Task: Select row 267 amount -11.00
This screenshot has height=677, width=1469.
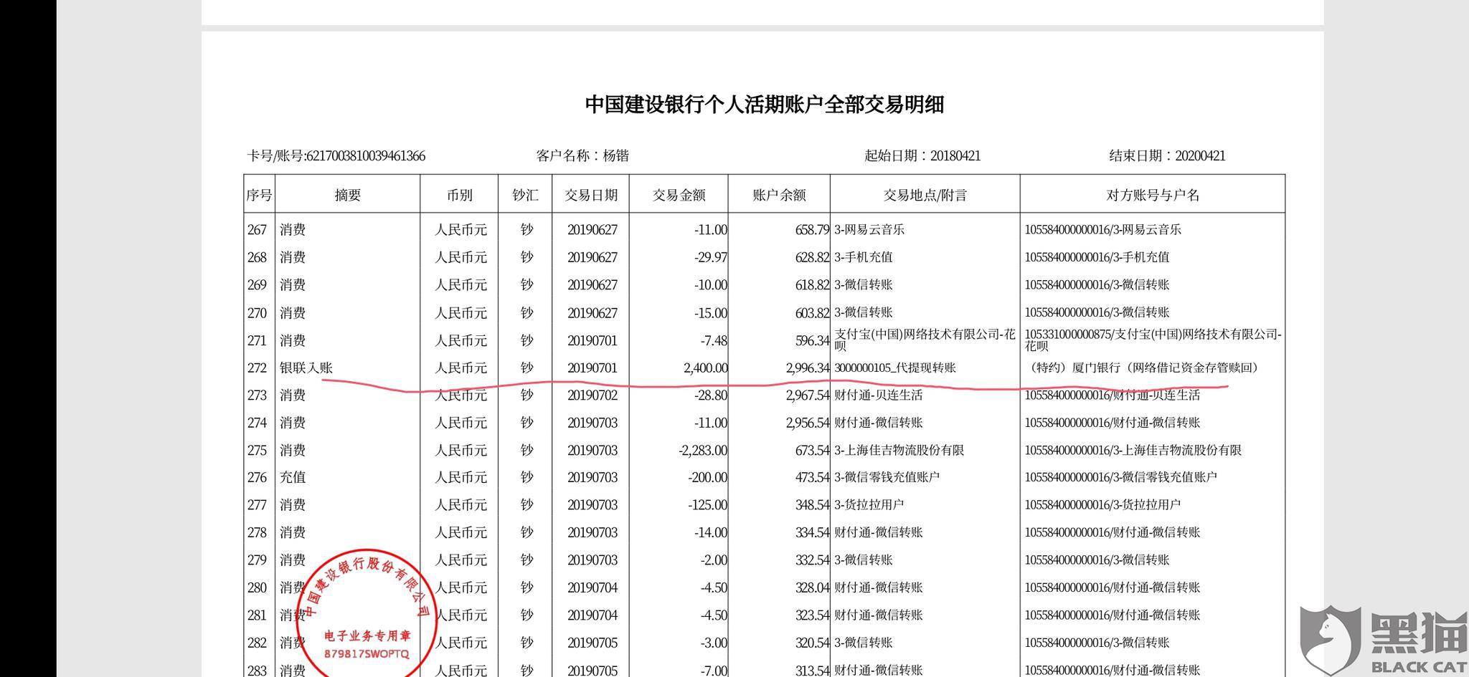Action: click(710, 230)
